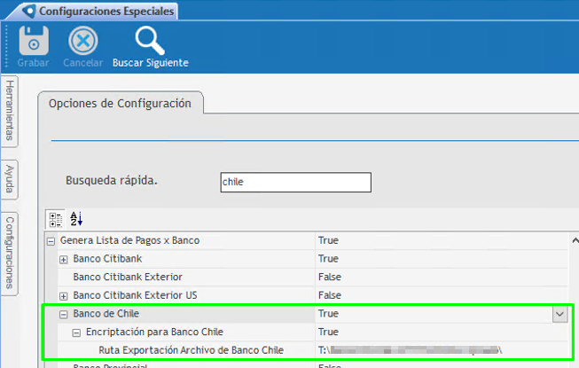Click True value of Banco Citibank
The width and height of the screenshot is (579, 368).
coord(328,258)
